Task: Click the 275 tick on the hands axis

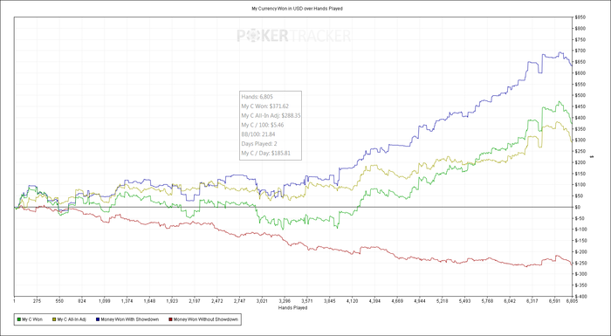Action: (37, 301)
